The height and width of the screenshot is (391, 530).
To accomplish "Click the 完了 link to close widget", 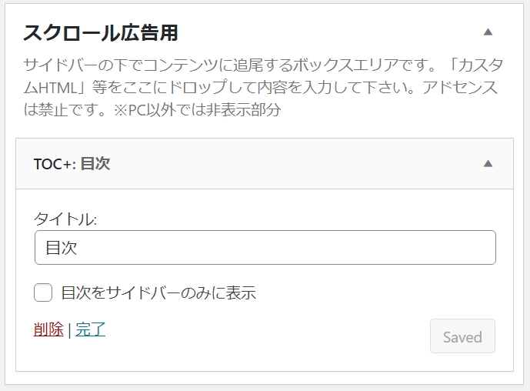I will click(x=90, y=329).
